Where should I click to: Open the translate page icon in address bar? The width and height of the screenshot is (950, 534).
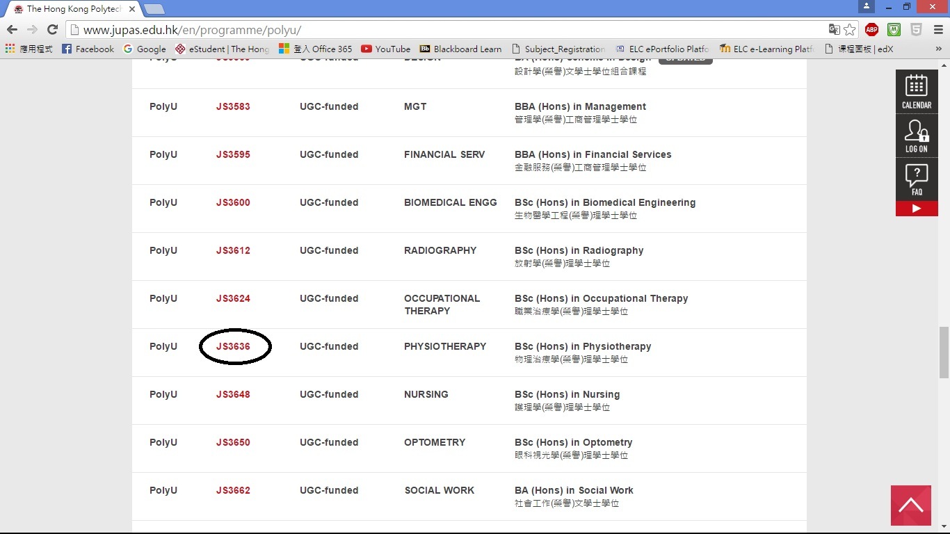click(834, 30)
